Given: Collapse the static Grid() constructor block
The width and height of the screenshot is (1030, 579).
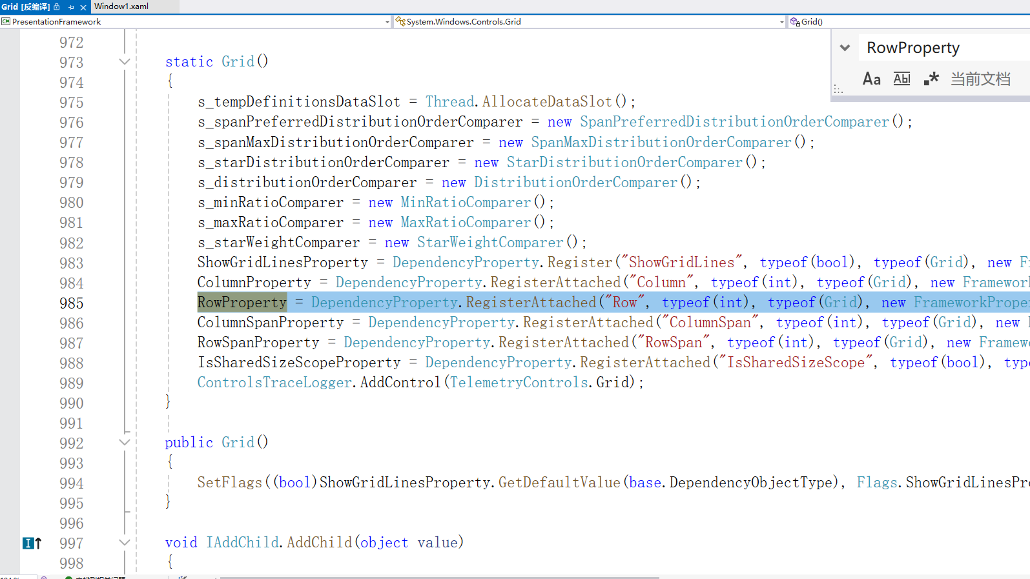Looking at the screenshot, I should [x=125, y=62].
